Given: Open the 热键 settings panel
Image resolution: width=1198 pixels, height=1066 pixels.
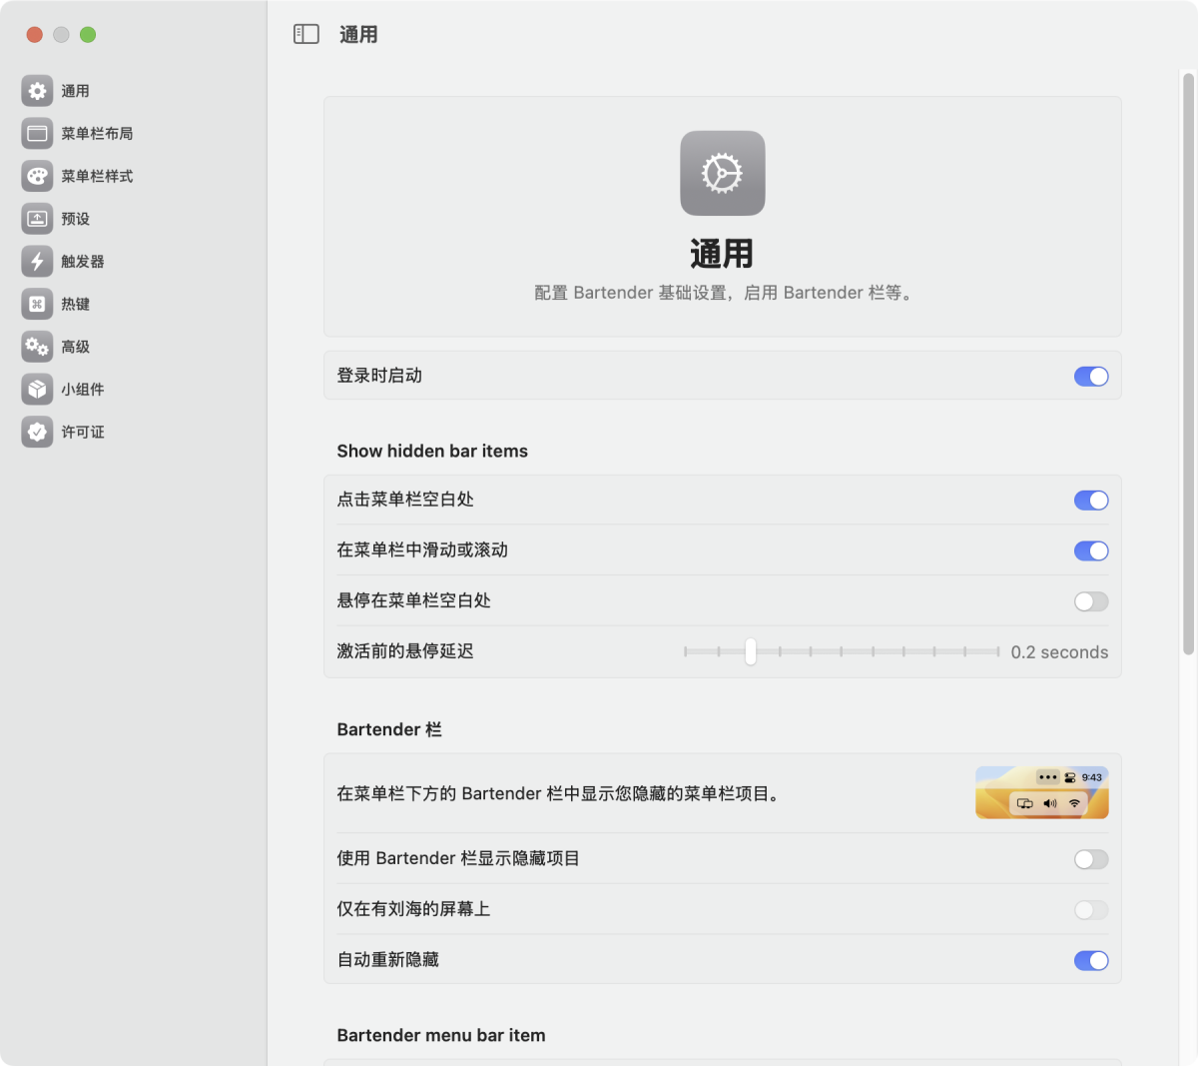Looking at the screenshot, I should pos(36,304).
